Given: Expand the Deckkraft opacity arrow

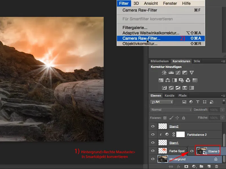Looking at the screenshot, I should click(222, 110).
